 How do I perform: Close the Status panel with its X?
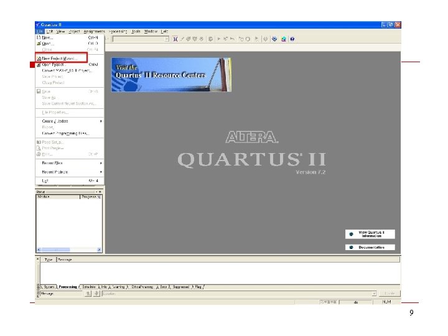(100, 192)
